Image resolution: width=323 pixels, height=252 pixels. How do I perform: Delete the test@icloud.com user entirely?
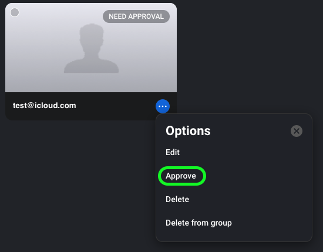coord(177,199)
